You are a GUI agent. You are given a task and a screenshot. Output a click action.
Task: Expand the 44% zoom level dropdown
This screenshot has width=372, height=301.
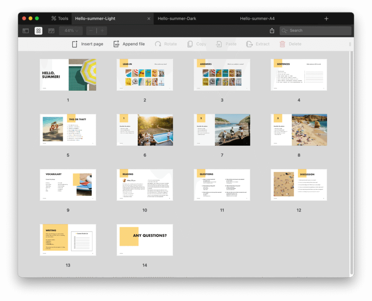[x=71, y=31]
